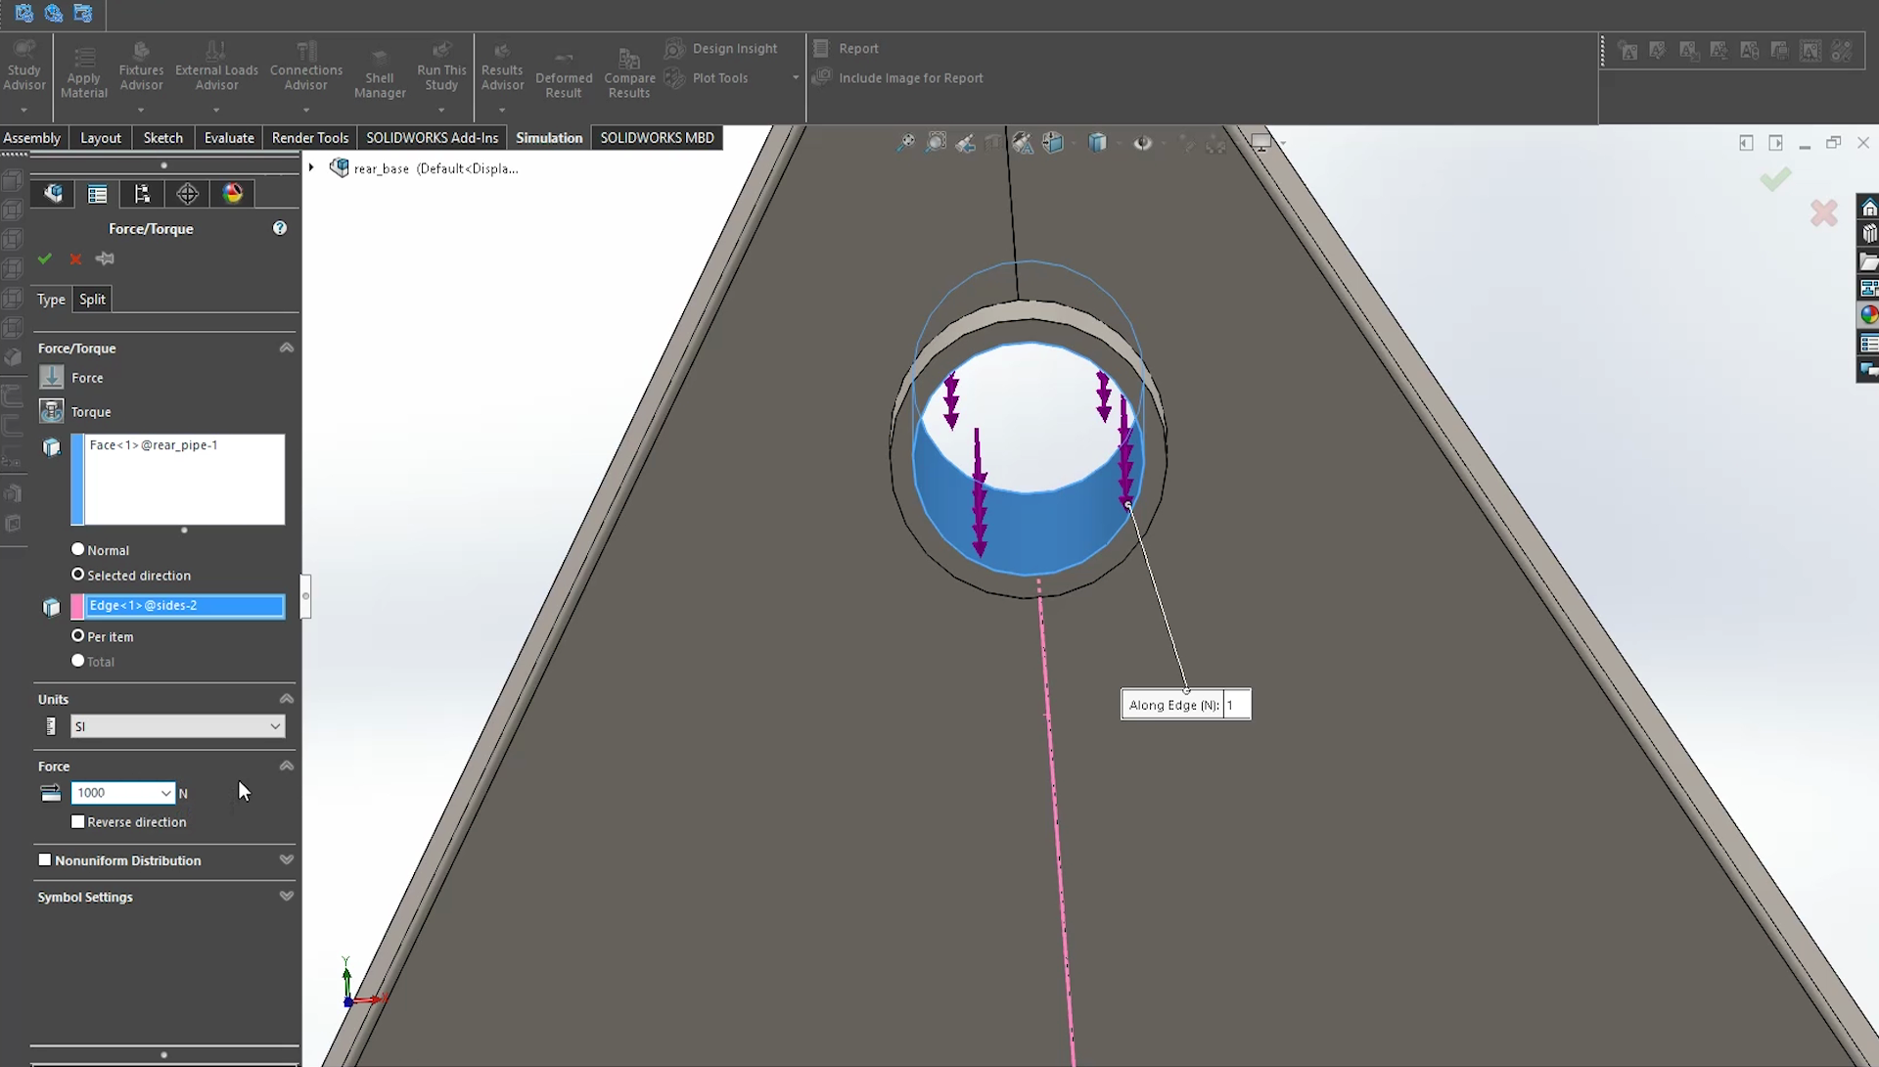The width and height of the screenshot is (1879, 1067).
Task: Switch to the Layout tab
Action: click(x=101, y=138)
